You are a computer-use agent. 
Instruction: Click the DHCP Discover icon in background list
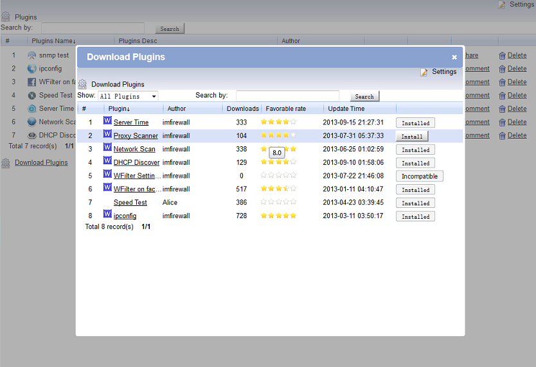click(31, 135)
